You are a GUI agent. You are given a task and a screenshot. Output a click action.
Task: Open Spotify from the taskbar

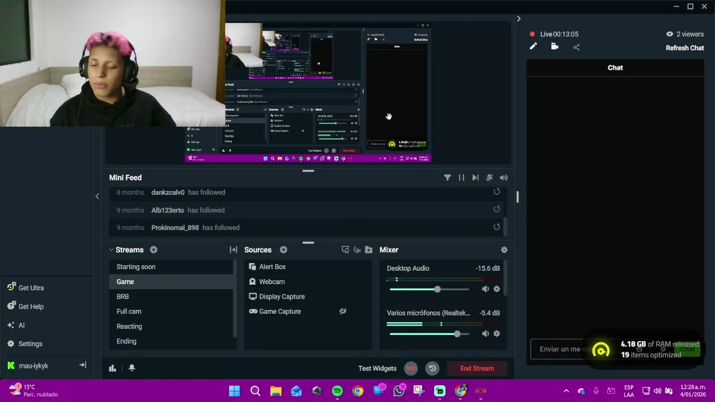point(337,391)
